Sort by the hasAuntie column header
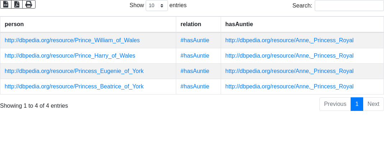Image resolution: width=384 pixels, height=161 pixels. click(239, 24)
